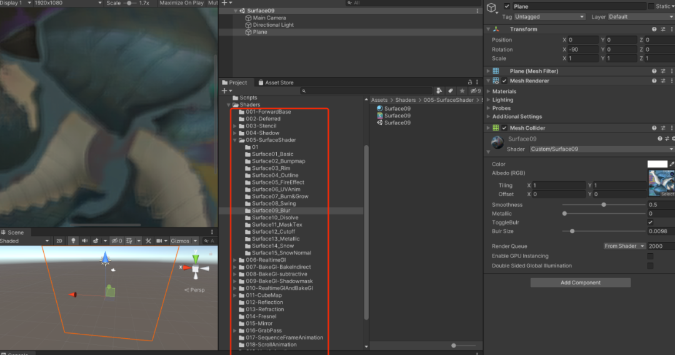
Task: Toggle hidden packages count icon in Project
Action: (x=475, y=91)
